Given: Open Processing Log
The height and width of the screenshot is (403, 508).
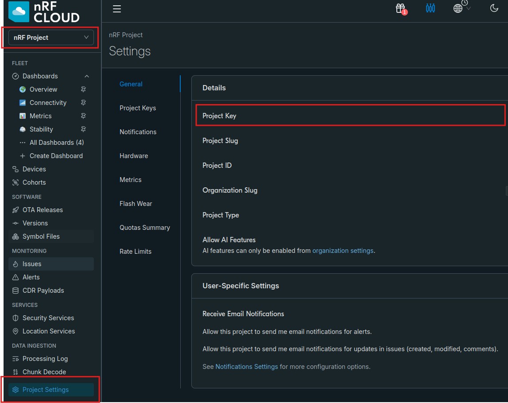Looking at the screenshot, I should point(45,359).
